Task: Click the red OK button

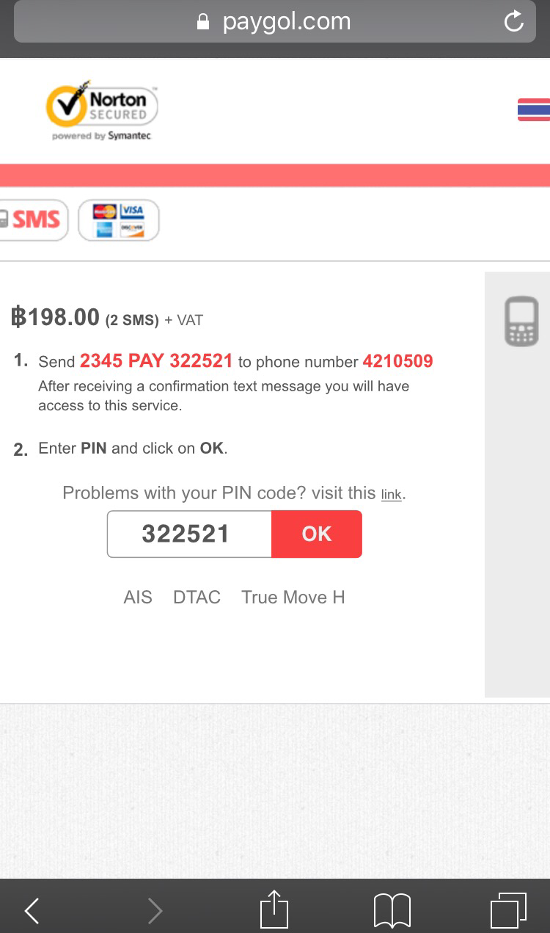Action: tap(317, 534)
